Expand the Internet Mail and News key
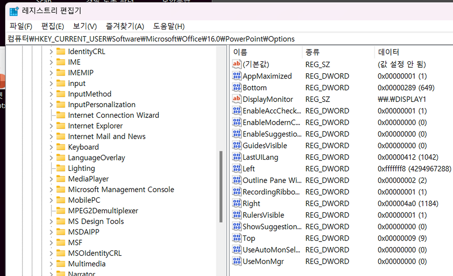Screen dimensions: 453x276 51,137
